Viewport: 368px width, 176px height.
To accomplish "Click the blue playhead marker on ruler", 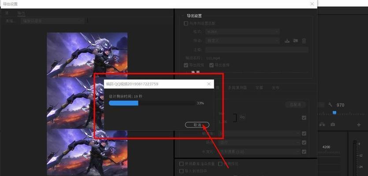I will [335, 113].
